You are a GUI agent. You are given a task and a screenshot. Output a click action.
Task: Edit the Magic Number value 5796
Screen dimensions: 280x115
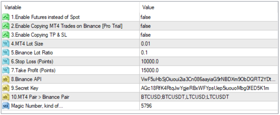click(146, 106)
